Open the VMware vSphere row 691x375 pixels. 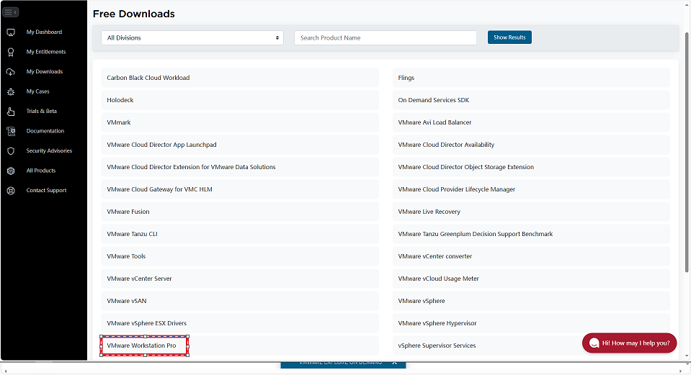click(x=531, y=301)
